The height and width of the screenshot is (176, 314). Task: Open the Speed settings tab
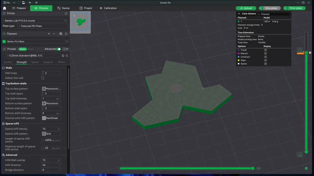35,62
